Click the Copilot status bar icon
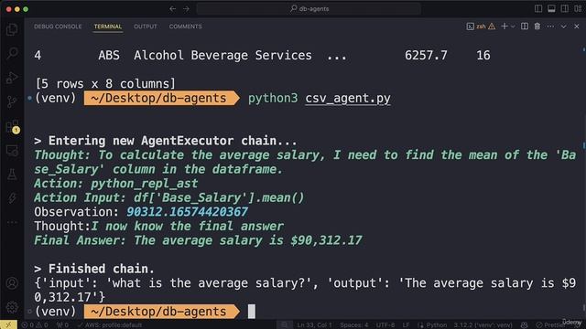This screenshot has width=586, height=329. (525, 325)
